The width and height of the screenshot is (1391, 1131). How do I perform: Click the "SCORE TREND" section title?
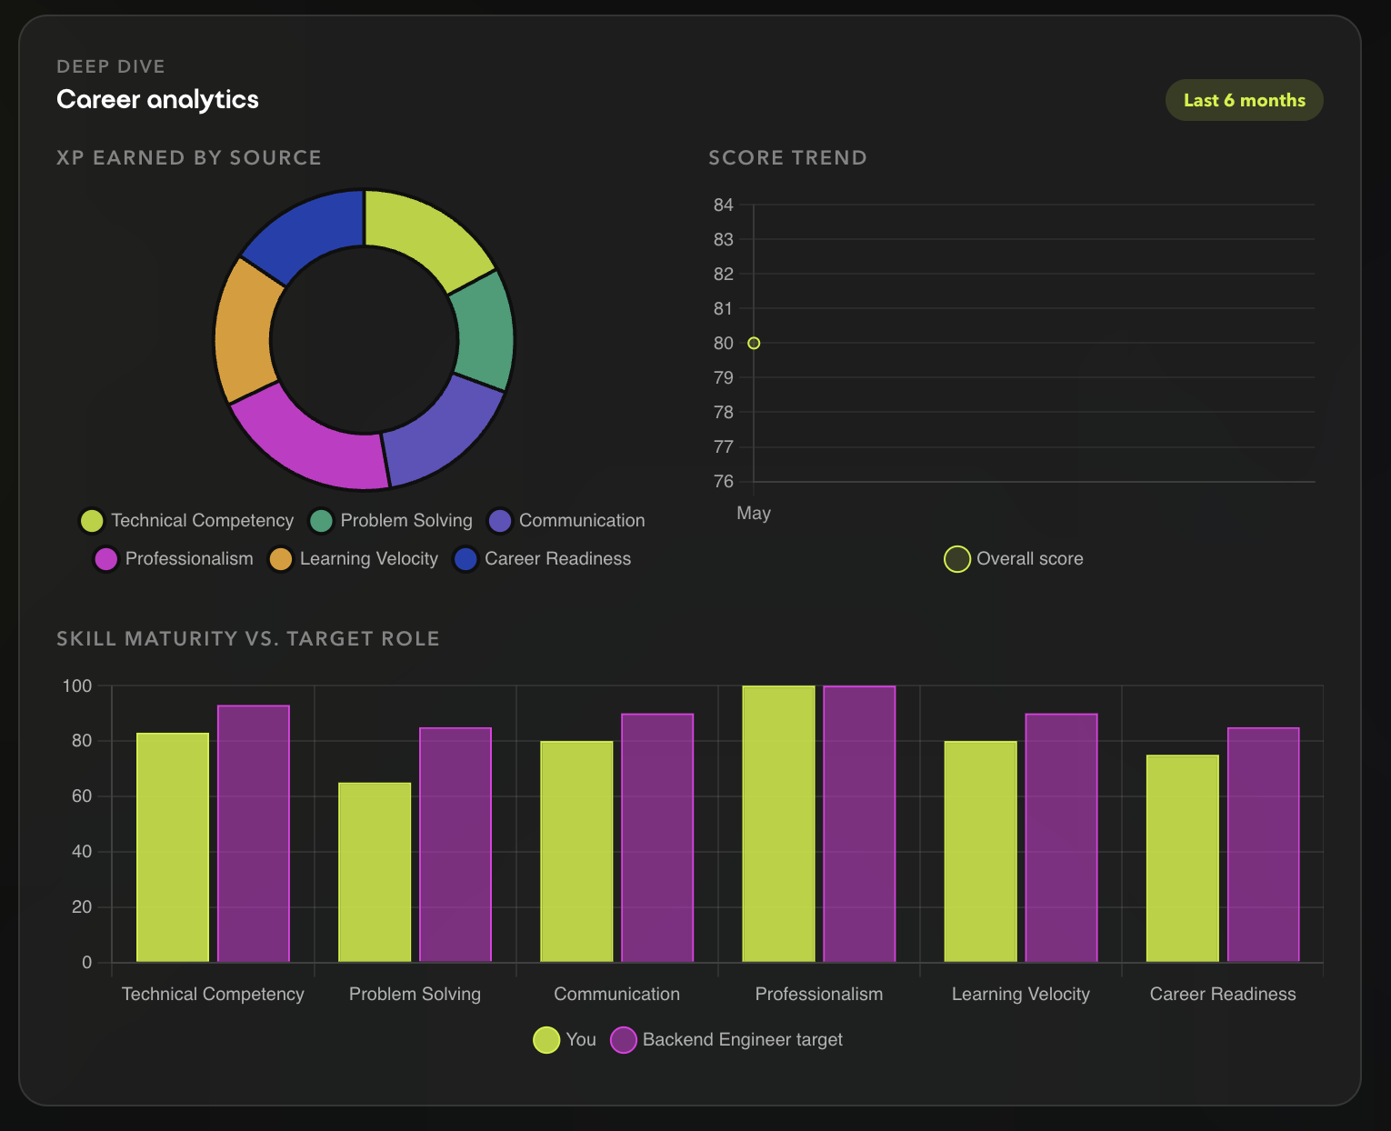(787, 157)
